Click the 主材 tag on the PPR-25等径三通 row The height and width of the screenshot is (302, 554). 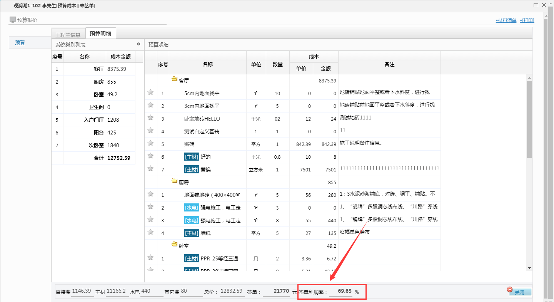tap(191, 258)
